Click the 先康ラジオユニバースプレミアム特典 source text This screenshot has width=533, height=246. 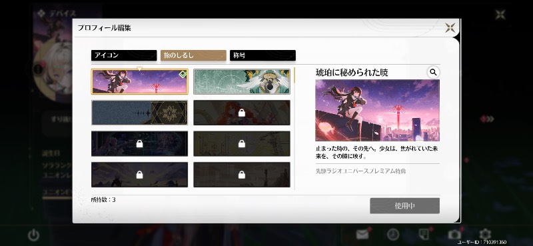pos(360,171)
